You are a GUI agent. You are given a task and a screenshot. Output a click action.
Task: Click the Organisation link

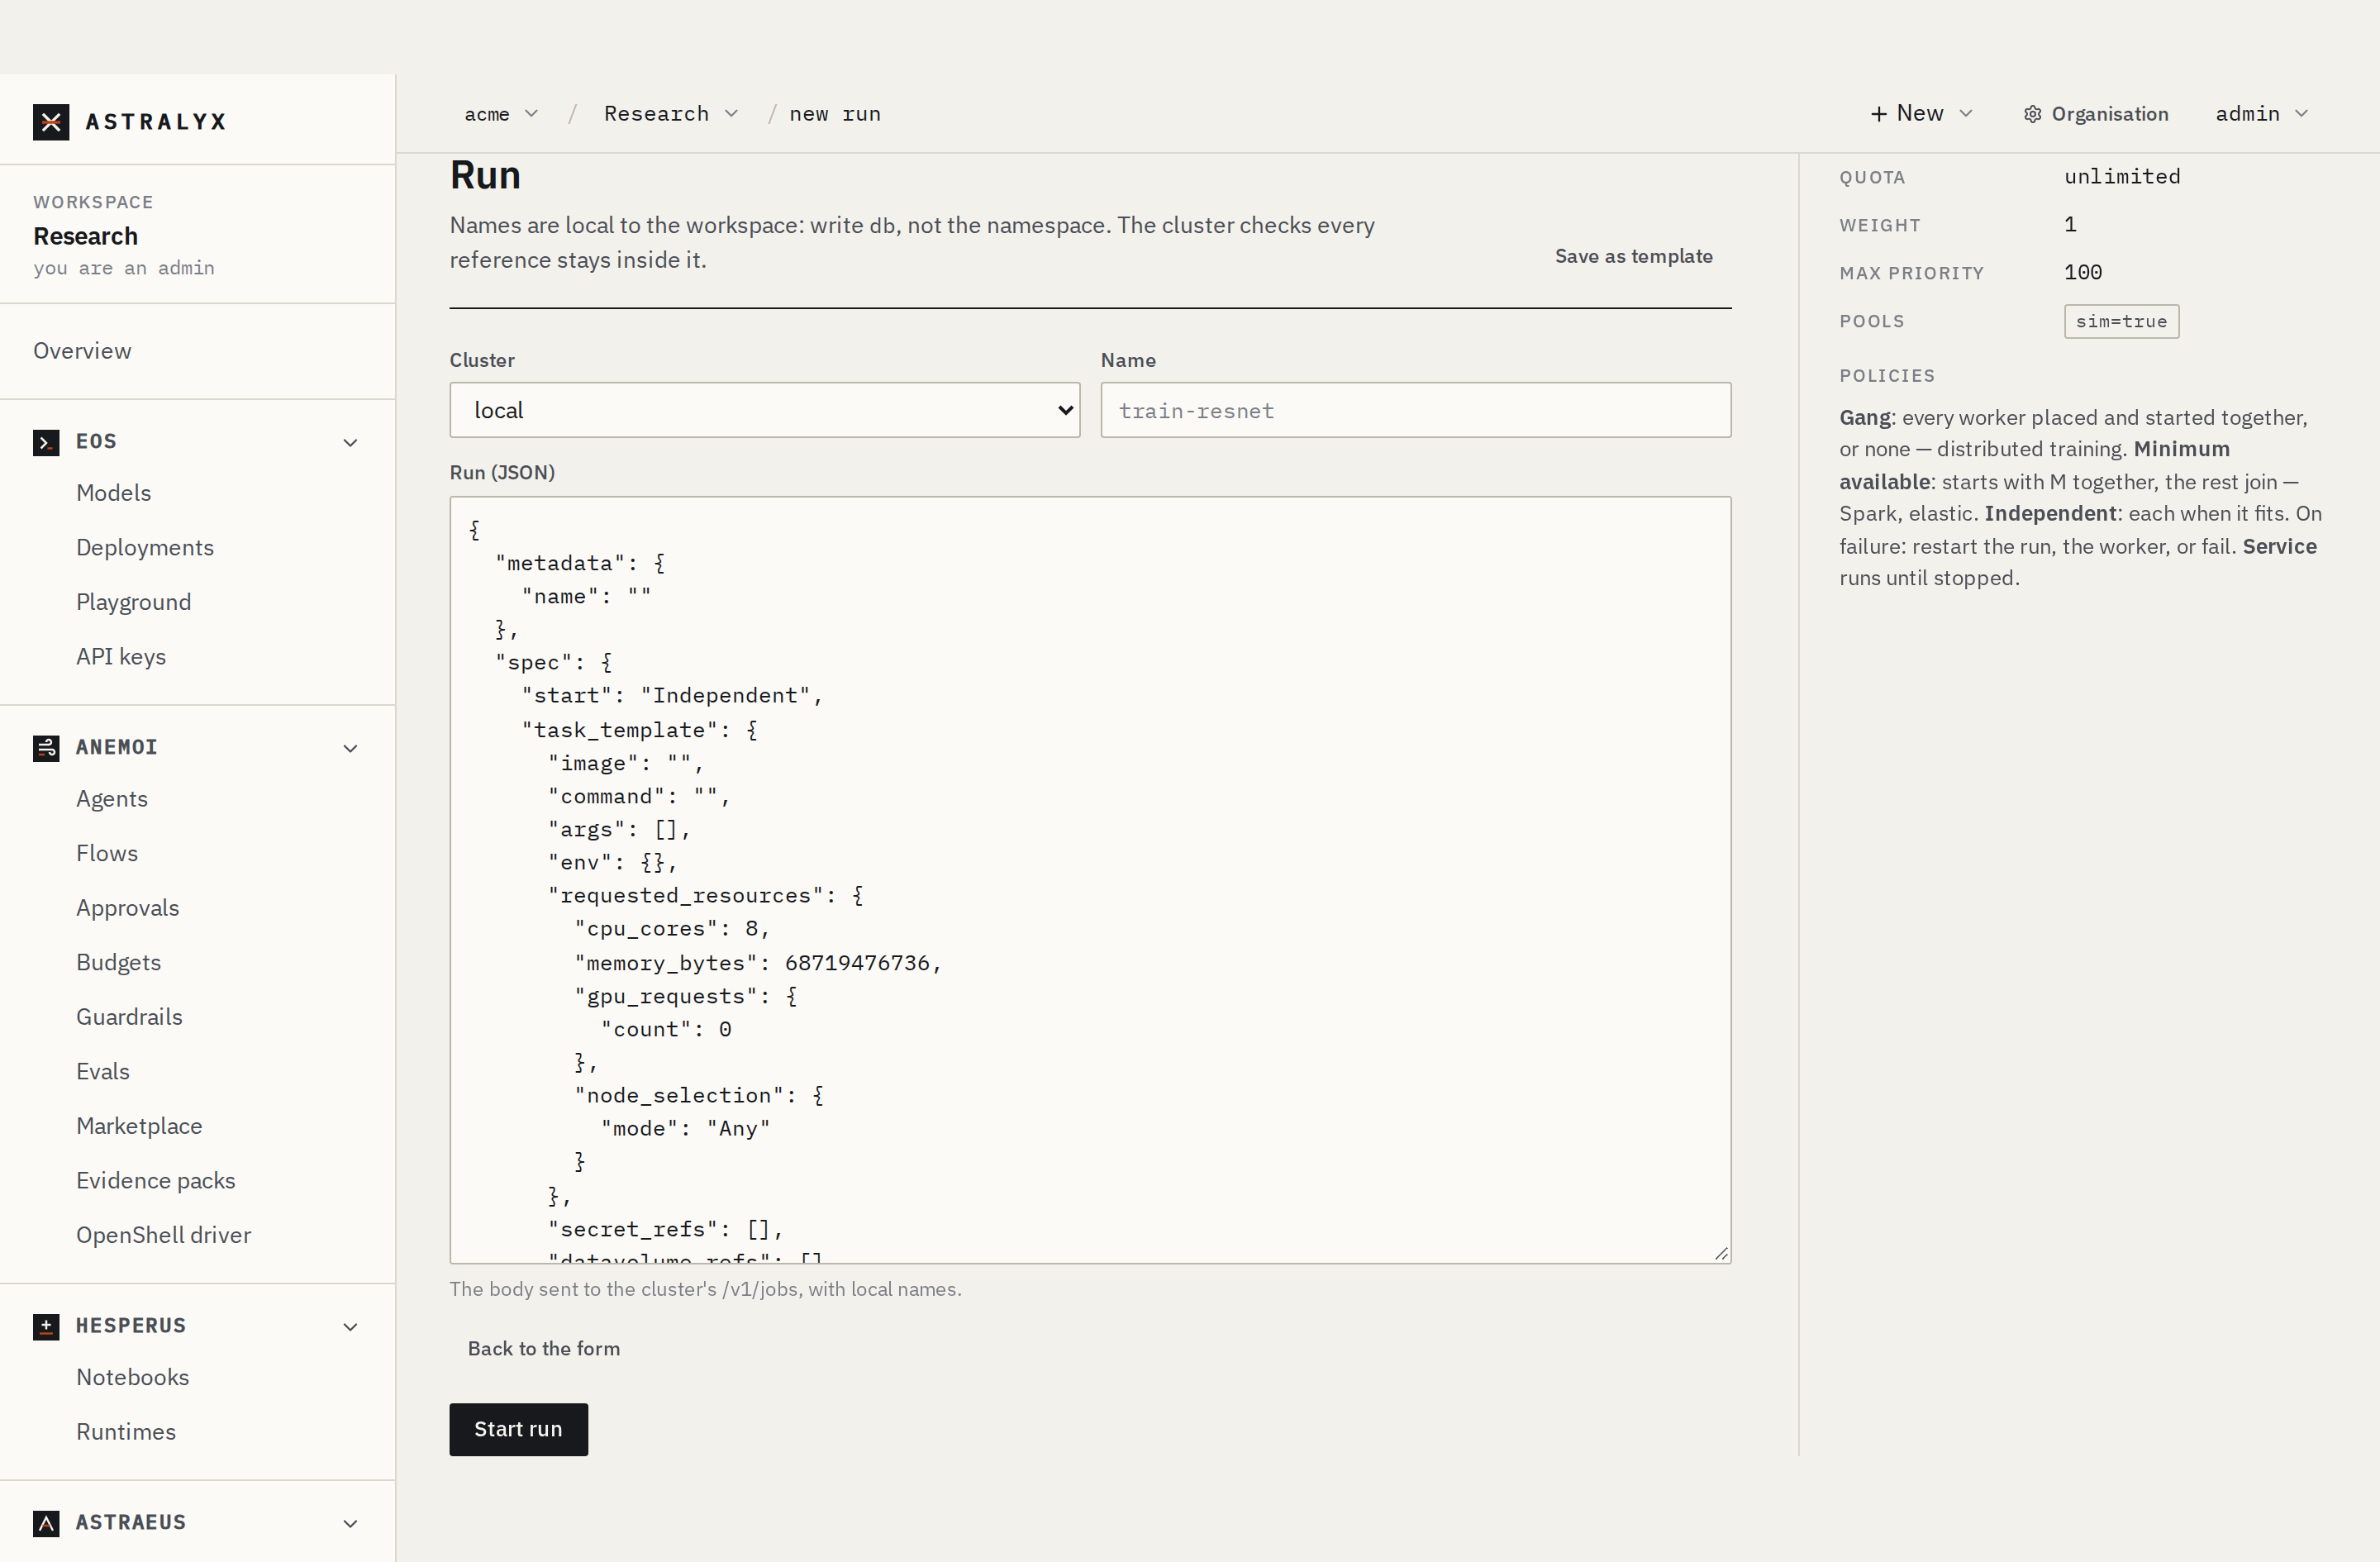click(2096, 114)
